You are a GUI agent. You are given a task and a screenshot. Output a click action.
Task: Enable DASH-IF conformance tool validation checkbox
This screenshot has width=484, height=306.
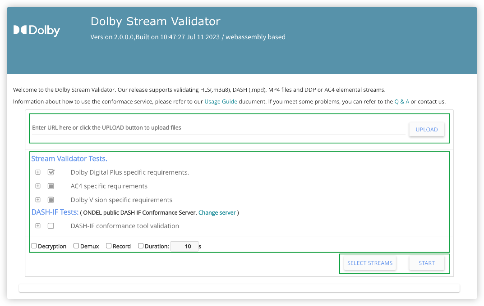click(51, 226)
